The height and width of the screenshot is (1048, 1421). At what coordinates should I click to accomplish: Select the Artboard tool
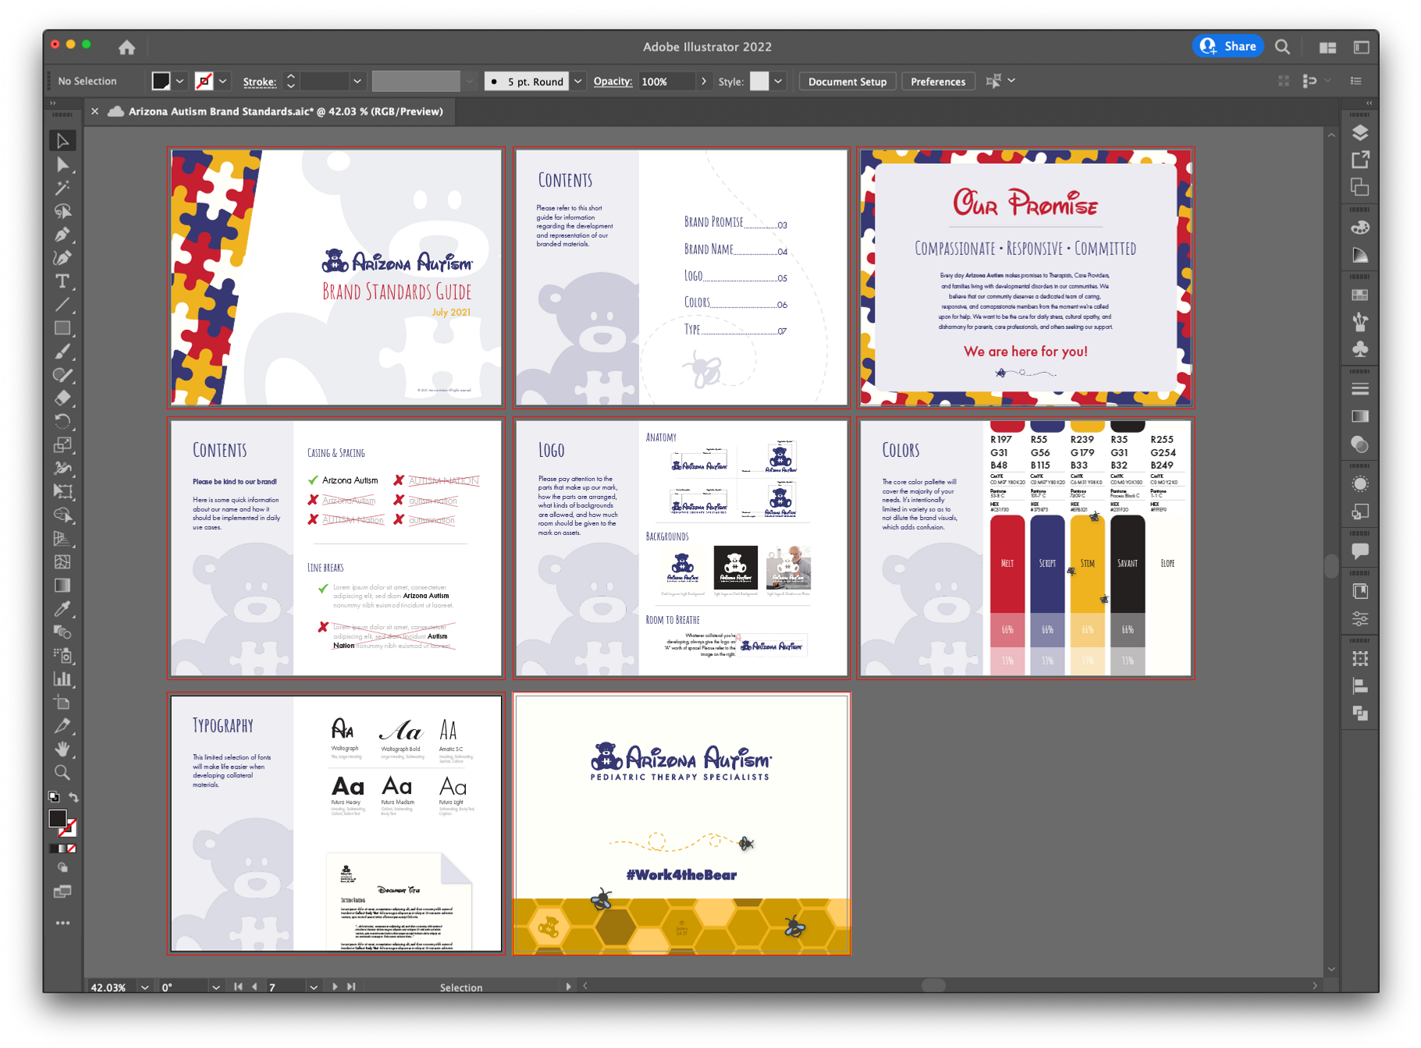tap(62, 703)
